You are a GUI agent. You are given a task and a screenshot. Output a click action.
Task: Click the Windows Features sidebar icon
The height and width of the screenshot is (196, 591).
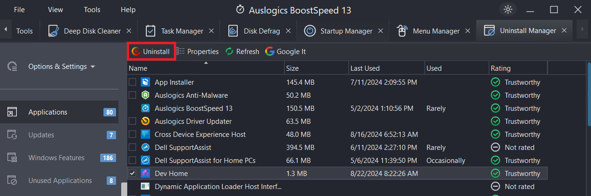[x=12, y=157]
